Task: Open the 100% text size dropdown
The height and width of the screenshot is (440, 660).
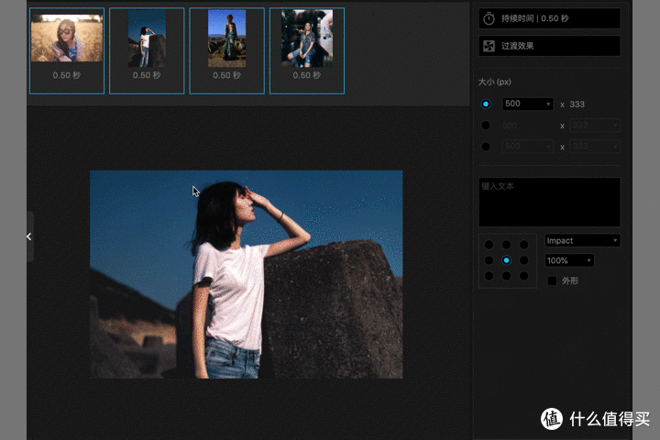Action: click(569, 260)
